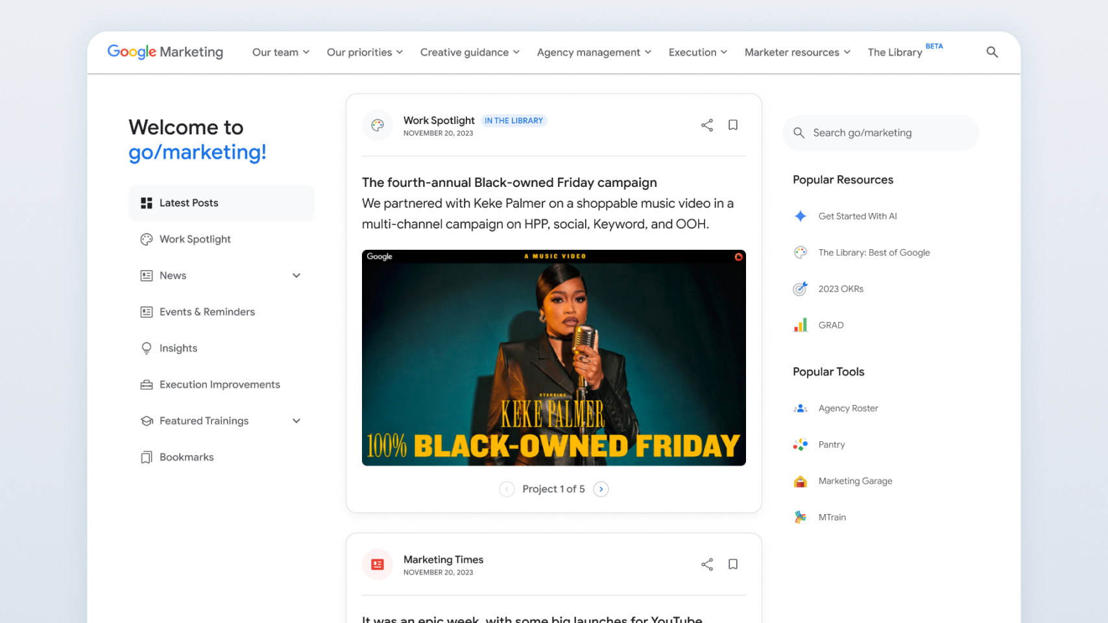Share the Marketing Times post
This screenshot has height=623, width=1108.
point(707,565)
